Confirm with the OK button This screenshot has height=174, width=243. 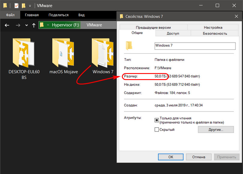pyautogui.click(x=171, y=157)
